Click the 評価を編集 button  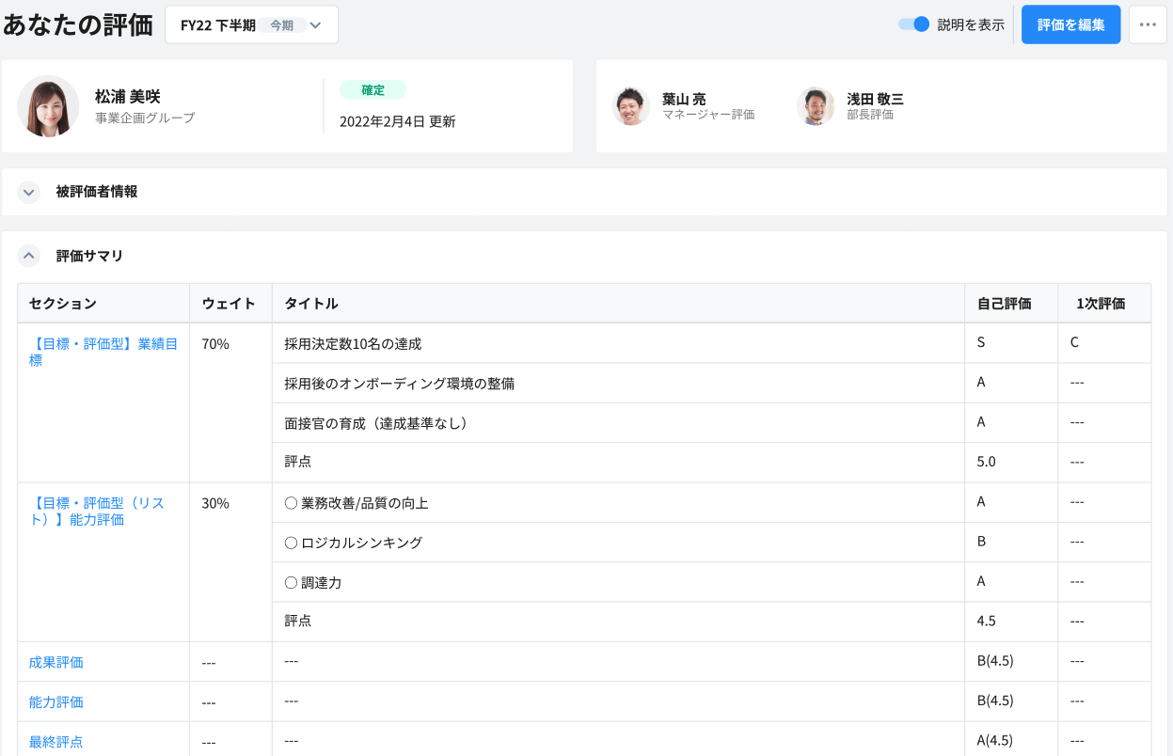1070,25
